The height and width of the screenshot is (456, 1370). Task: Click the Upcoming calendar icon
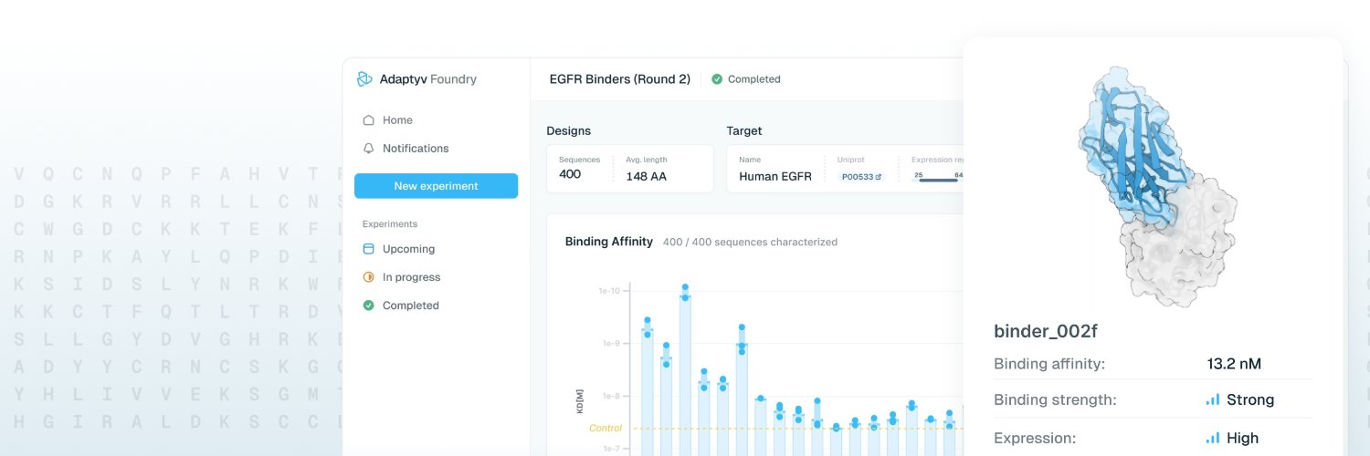click(x=369, y=249)
